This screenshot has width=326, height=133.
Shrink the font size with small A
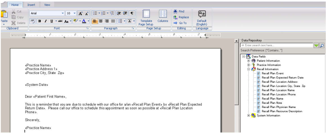[x=87, y=13]
